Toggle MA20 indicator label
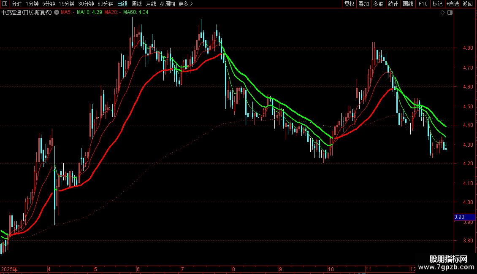This screenshot has height=274, width=477. coord(113,12)
